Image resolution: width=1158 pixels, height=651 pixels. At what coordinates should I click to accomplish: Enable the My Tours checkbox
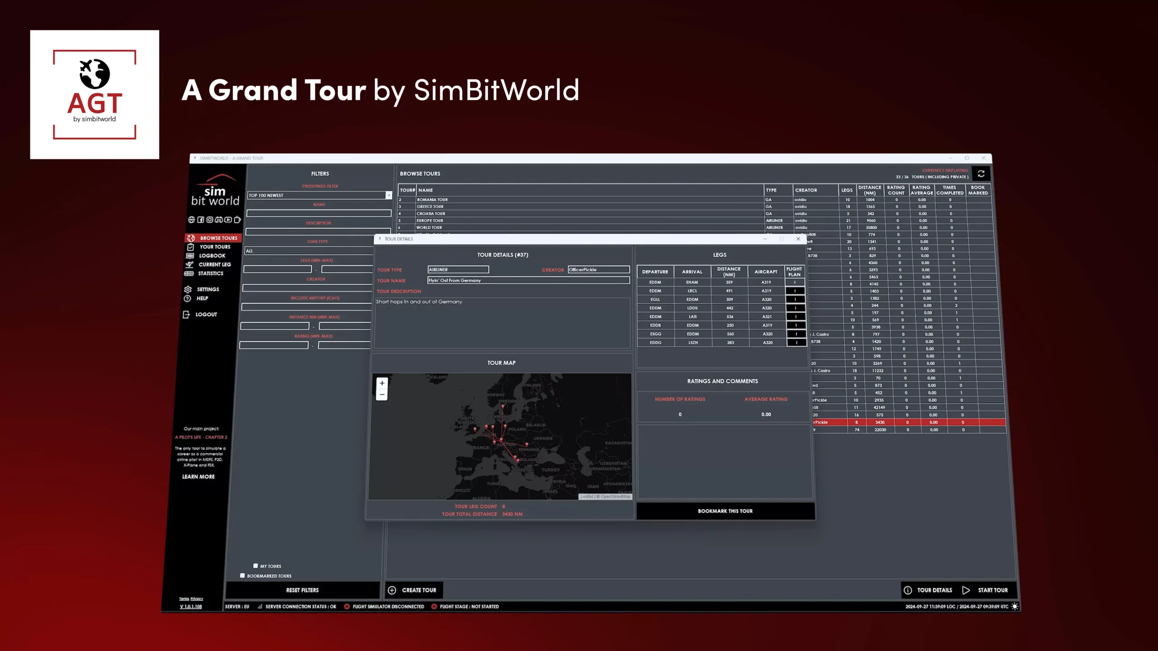click(x=256, y=566)
